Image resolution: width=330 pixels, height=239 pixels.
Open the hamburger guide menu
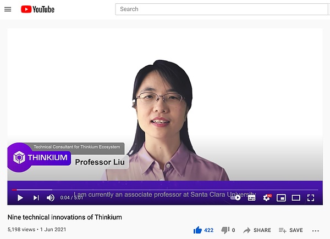tap(8, 9)
